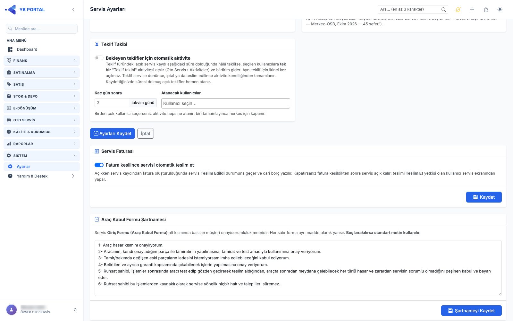Click the Stok & Depo box icon
513x321 pixels.
[9, 96]
